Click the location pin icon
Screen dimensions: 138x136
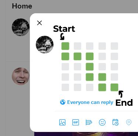tap(129, 122)
